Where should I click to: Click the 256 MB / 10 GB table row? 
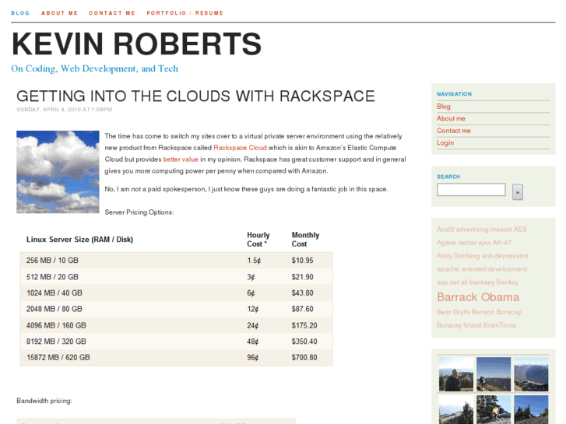[x=176, y=261]
